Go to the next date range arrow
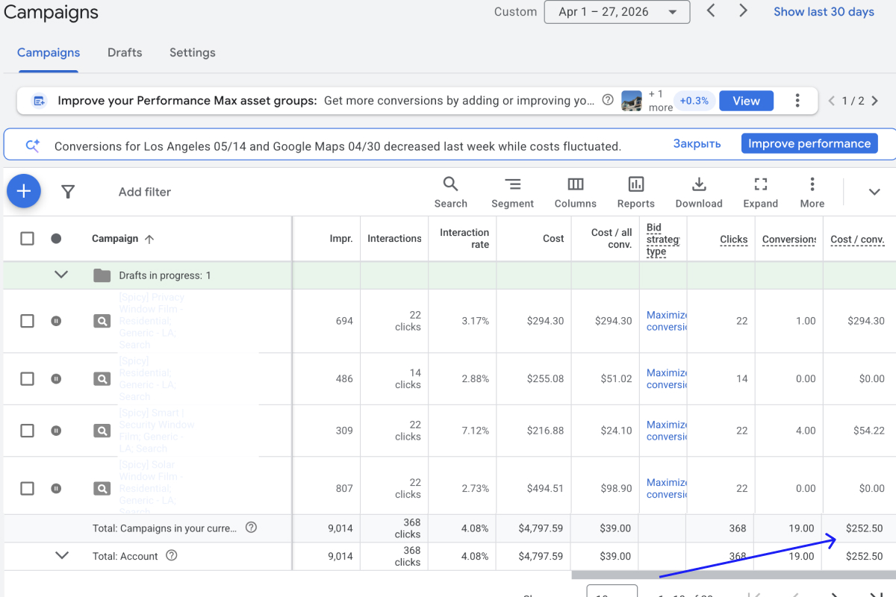 pyautogui.click(x=743, y=11)
